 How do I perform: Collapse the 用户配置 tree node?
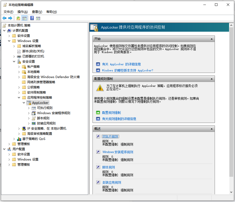4,149
